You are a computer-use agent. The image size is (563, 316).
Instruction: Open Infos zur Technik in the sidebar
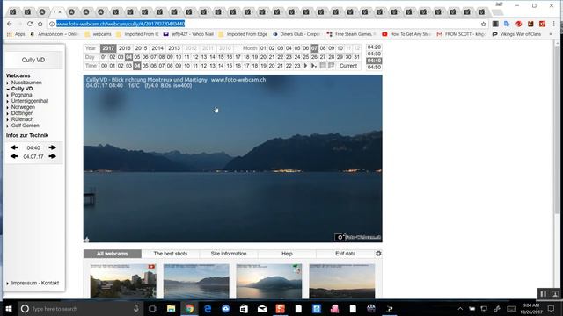[27, 135]
